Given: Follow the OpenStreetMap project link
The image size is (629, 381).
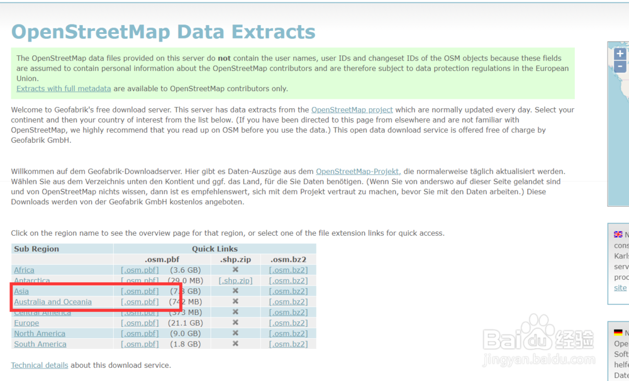Looking at the screenshot, I should tap(352, 109).
